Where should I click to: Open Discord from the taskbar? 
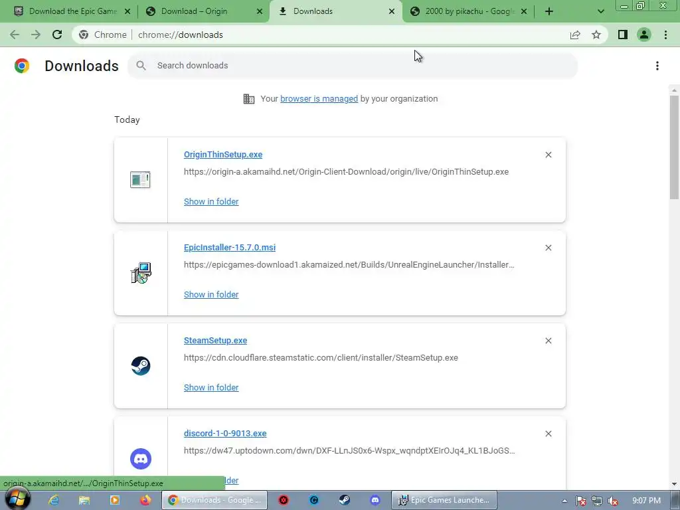375,500
